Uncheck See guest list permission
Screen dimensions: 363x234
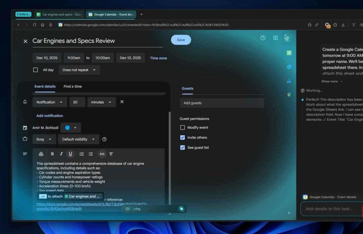tap(182, 147)
